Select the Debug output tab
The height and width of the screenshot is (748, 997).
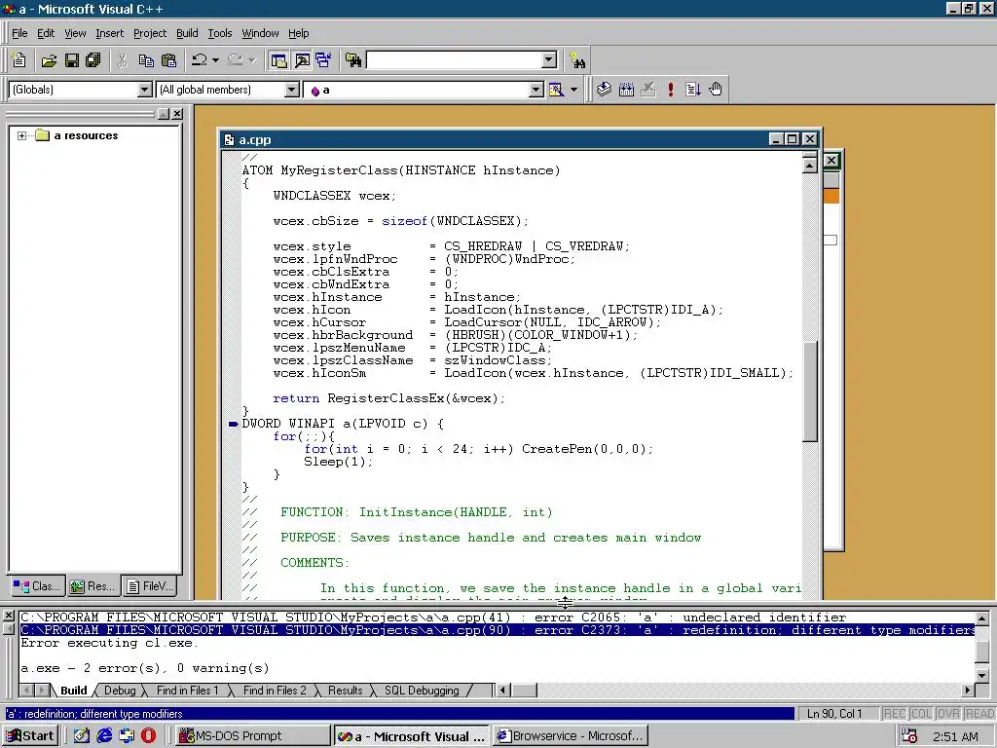click(x=120, y=691)
